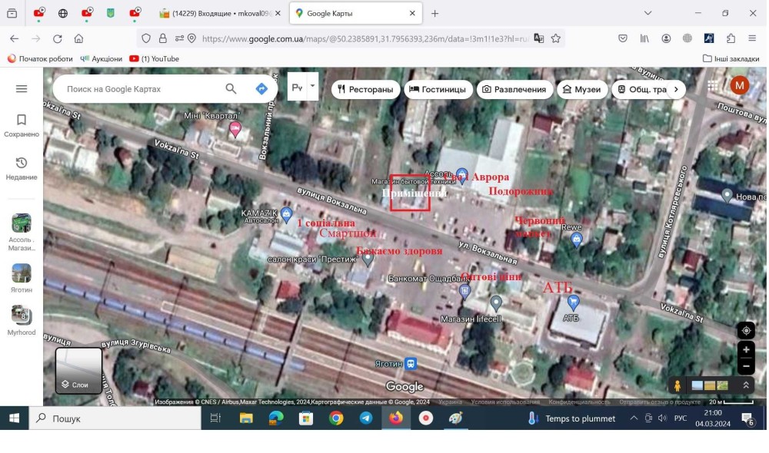Open directions with the blue arrow icon
This screenshot has height=453, width=769.
click(261, 89)
